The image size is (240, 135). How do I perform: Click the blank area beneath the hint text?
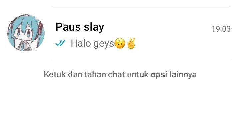point(120,107)
